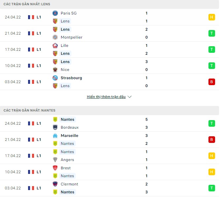The height and width of the screenshot is (197, 223).
Task: Click the Marseille club crest
Action: tap(55, 136)
